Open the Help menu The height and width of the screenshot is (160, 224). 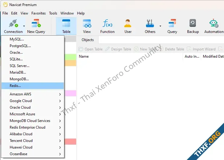[x=81, y=13]
